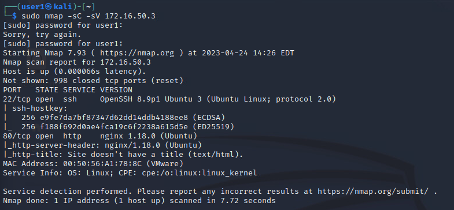Click the cpe:/o:linux:linux_kernel text

click(x=199, y=173)
